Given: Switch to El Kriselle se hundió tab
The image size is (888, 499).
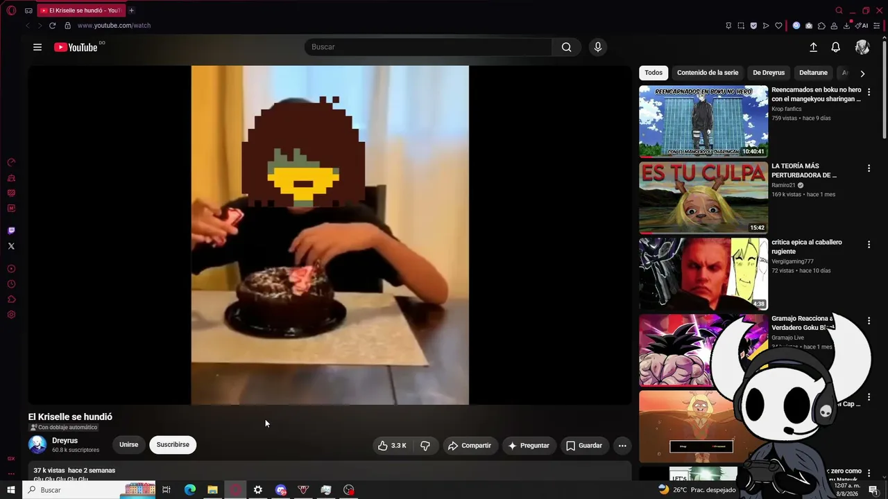Looking at the screenshot, I should pos(80,10).
